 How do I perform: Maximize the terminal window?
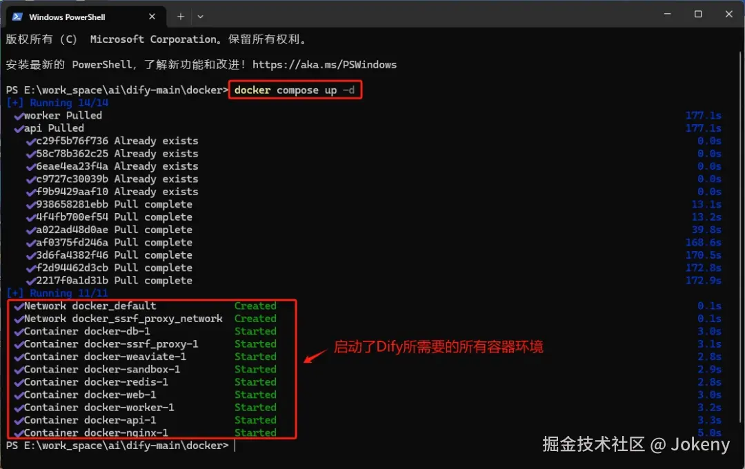tap(698, 14)
